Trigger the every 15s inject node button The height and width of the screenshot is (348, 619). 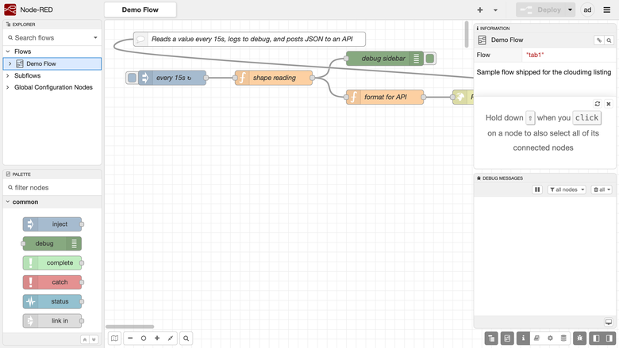tap(133, 78)
